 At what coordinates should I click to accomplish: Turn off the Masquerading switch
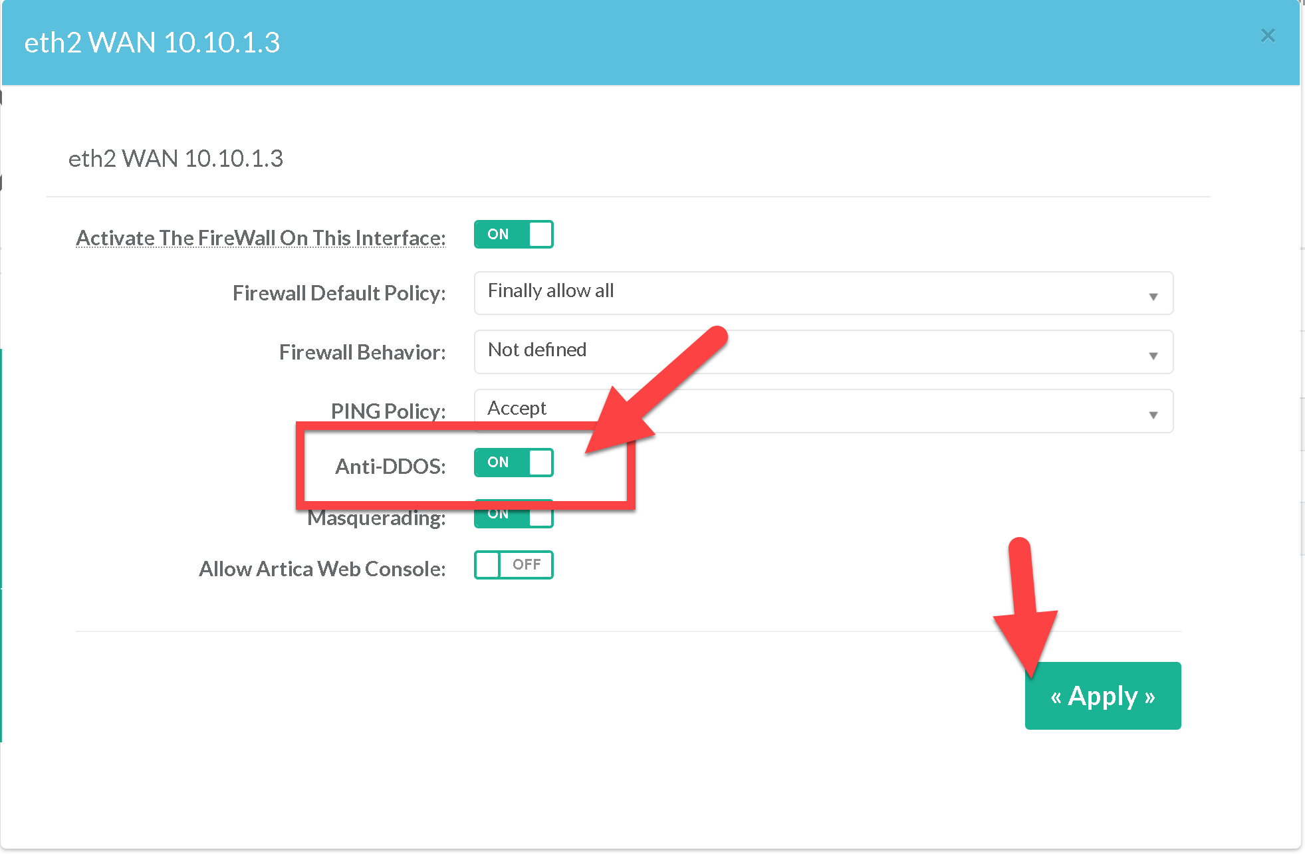(513, 518)
